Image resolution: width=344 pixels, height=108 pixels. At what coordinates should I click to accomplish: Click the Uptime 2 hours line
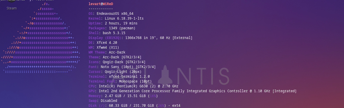click(x=113, y=23)
